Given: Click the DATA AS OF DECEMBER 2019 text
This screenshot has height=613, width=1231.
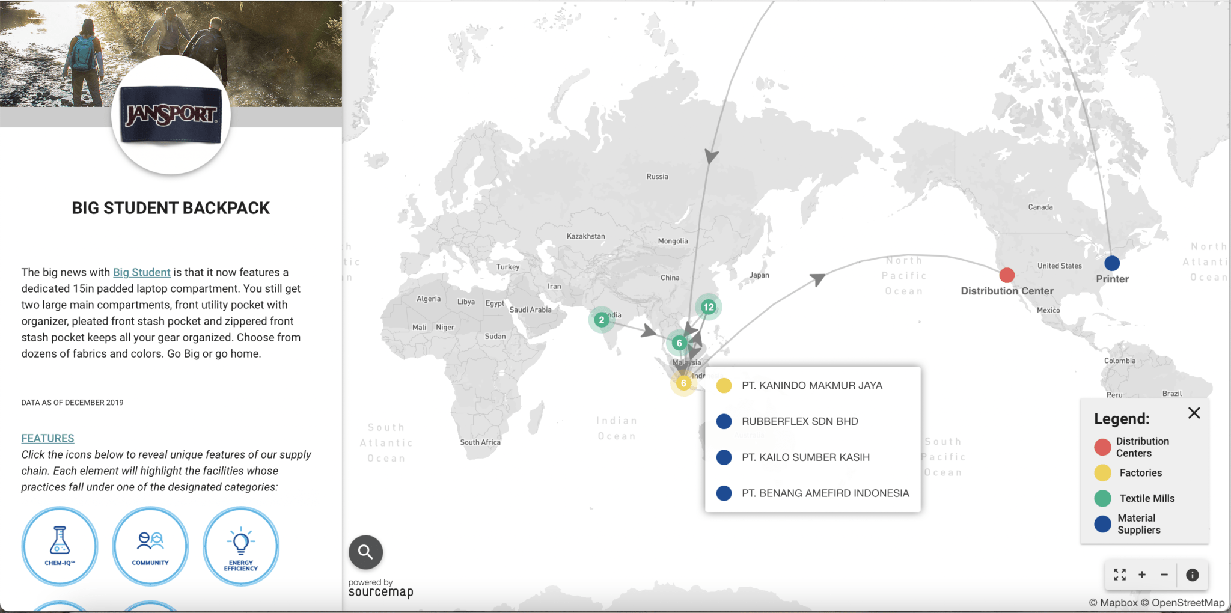Looking at the screenshot, I should coord(72,403).
